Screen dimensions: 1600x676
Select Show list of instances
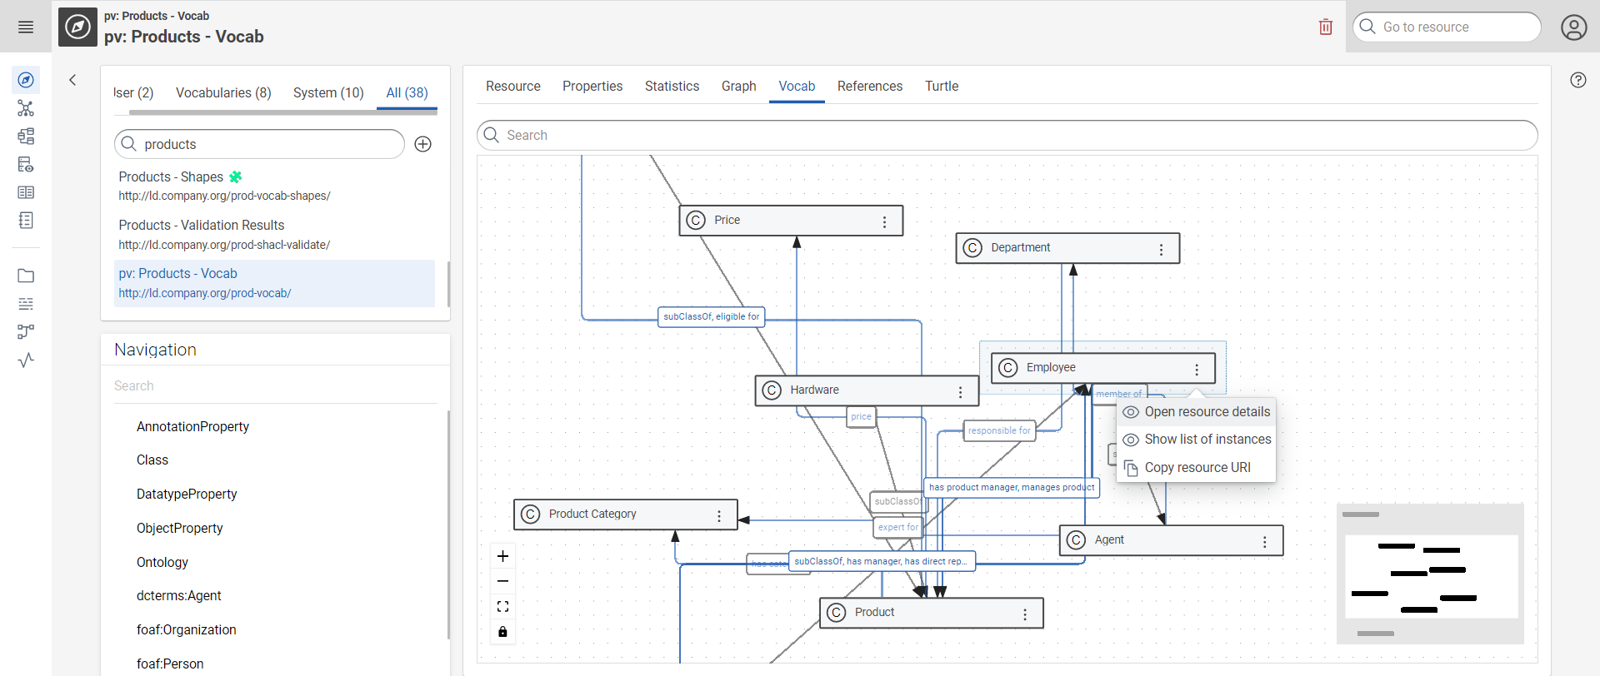pyautogui.click(x=1207, y=440)
